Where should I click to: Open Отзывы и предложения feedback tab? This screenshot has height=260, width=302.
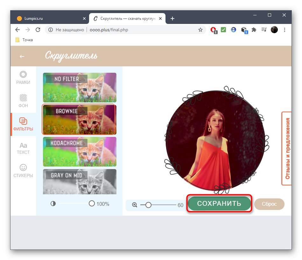pos(287,148)
